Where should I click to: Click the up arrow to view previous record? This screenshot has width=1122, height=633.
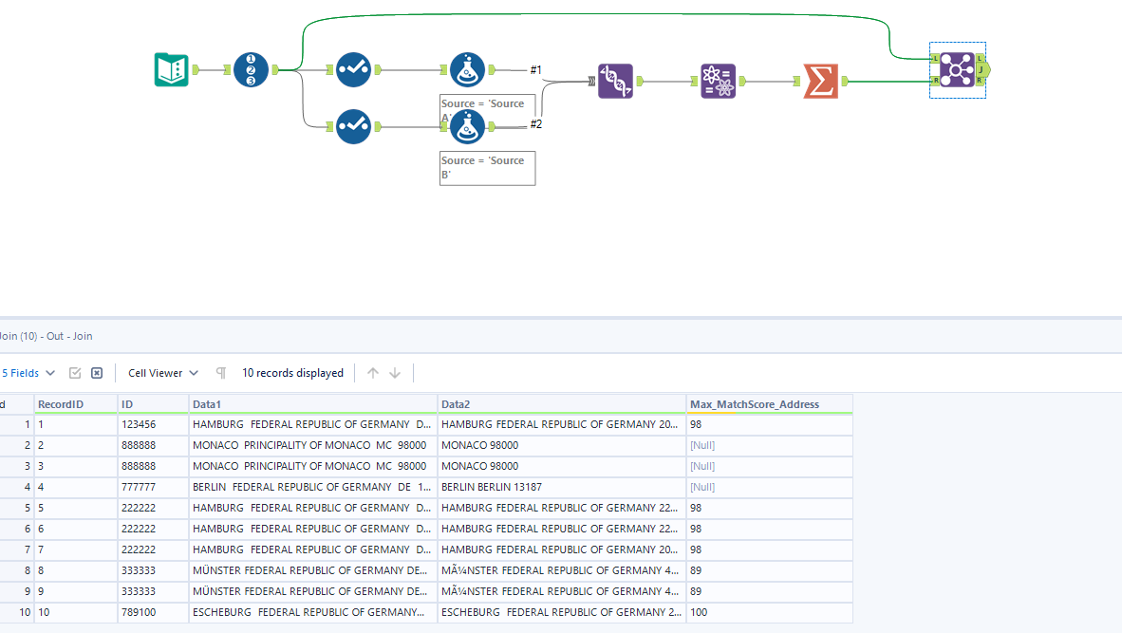pyautogui.click(x=372, y=372)
